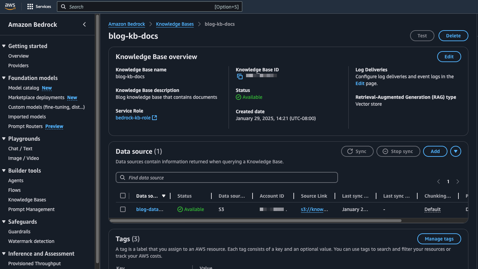Click the search magnifier icon in top bar
The height and width of the screenshot is (269, 478).
(63, 7)
